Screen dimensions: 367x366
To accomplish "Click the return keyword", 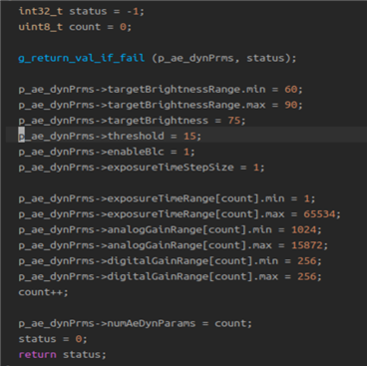I will [x=37, y=355].
